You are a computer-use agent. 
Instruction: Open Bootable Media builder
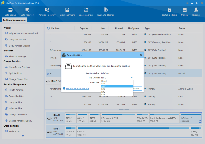pos(169,12)
